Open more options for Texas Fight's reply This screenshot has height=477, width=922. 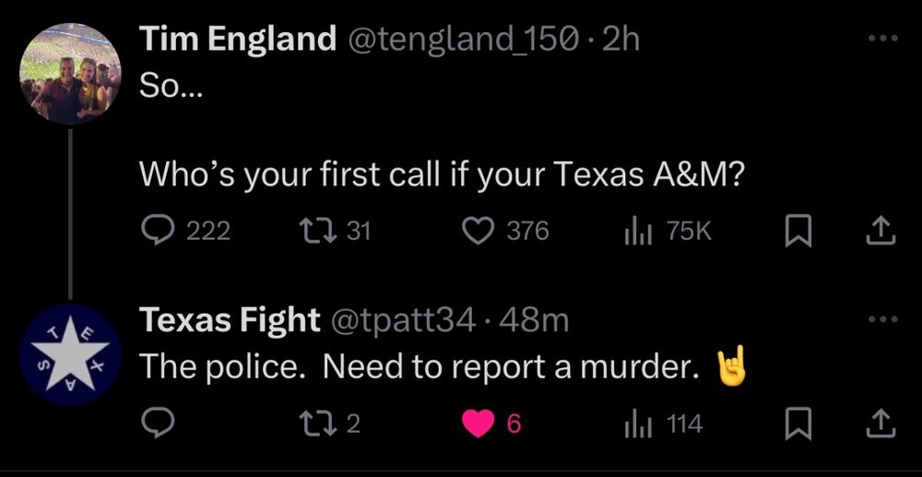click(x=882, y=320)
